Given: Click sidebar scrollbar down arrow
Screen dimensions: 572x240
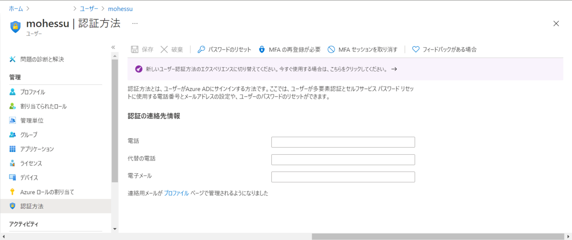Looking at the screenshot, I should [x=114, y=229].
